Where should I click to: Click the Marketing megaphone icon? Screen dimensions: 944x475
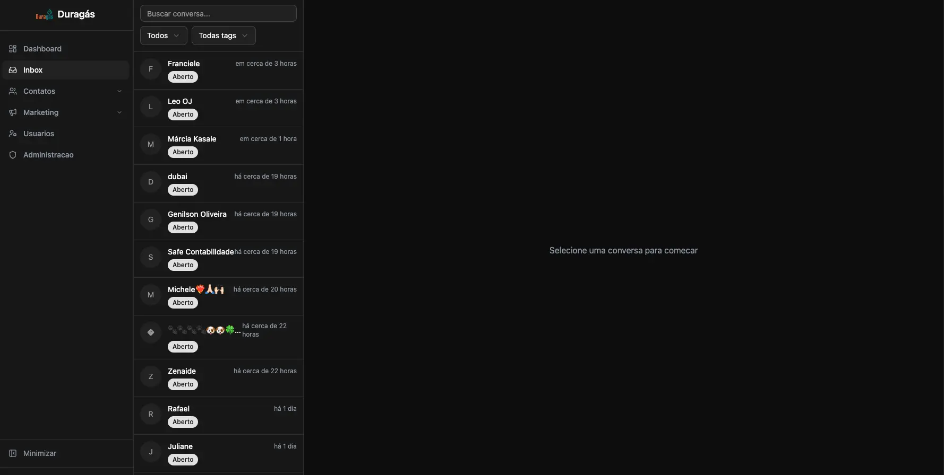13,112
